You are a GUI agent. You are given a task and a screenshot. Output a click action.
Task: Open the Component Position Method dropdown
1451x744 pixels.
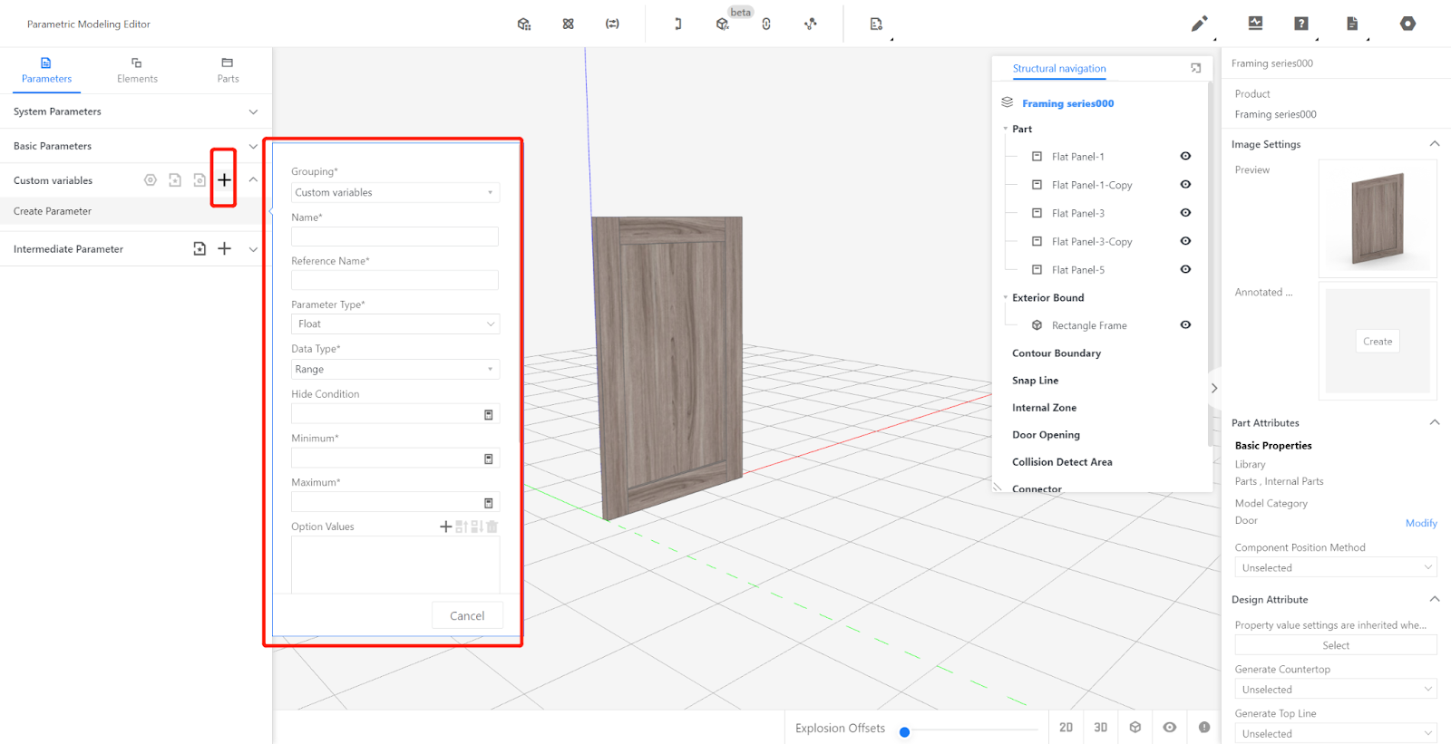tap(1335, 568)
